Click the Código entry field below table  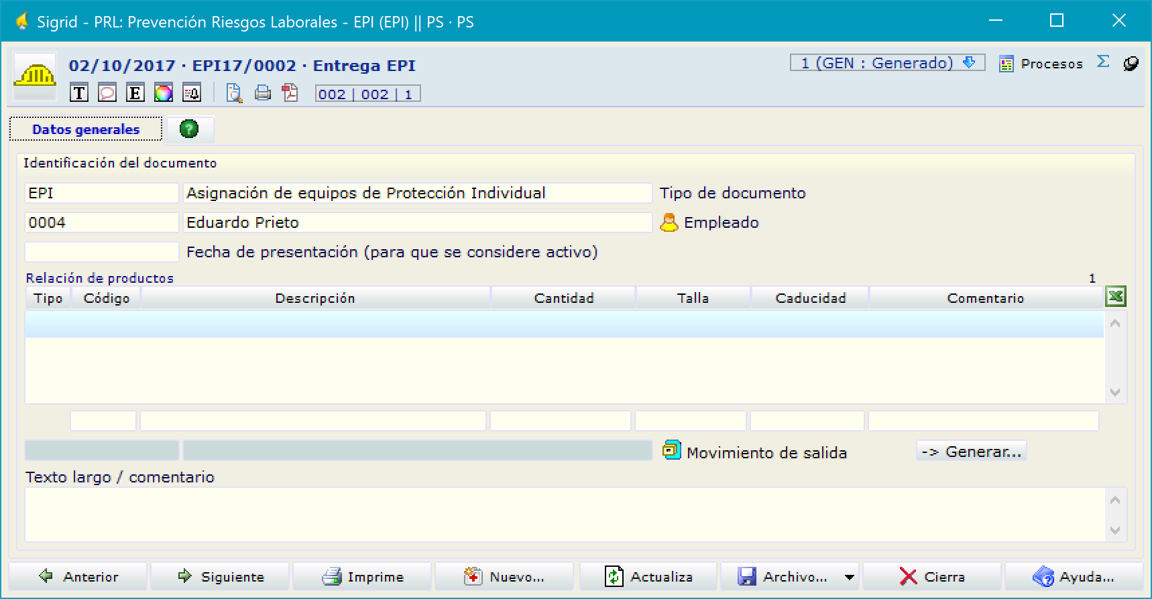(103, 421)
